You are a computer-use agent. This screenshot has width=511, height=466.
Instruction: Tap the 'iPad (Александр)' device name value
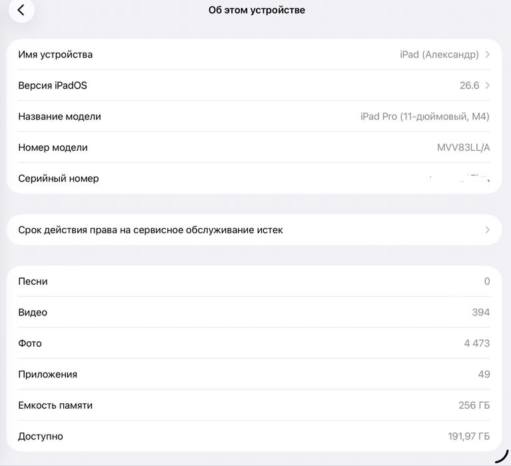439,55
